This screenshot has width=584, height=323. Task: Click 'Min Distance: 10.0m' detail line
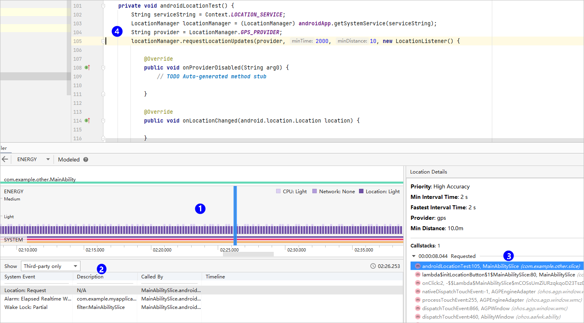(x=437, y=228)
